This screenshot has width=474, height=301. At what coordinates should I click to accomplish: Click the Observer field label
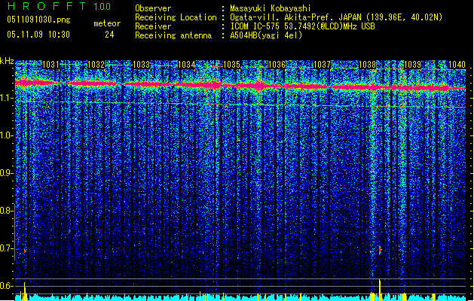click(153, 8)
